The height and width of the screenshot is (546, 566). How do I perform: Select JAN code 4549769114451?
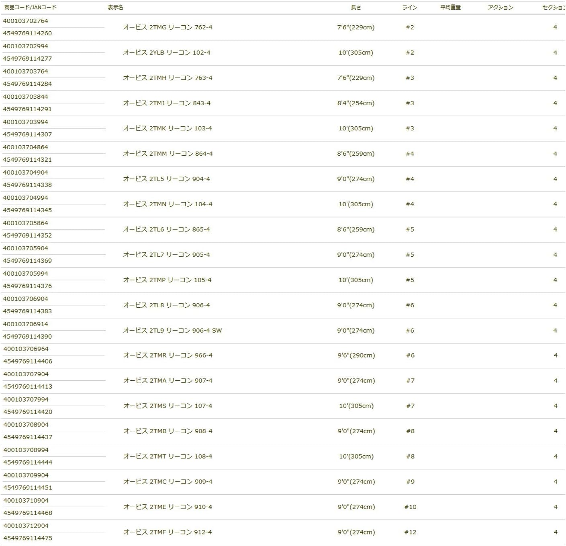tap(28, 488)
